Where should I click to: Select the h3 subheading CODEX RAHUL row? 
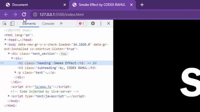(x=57, y=68)
